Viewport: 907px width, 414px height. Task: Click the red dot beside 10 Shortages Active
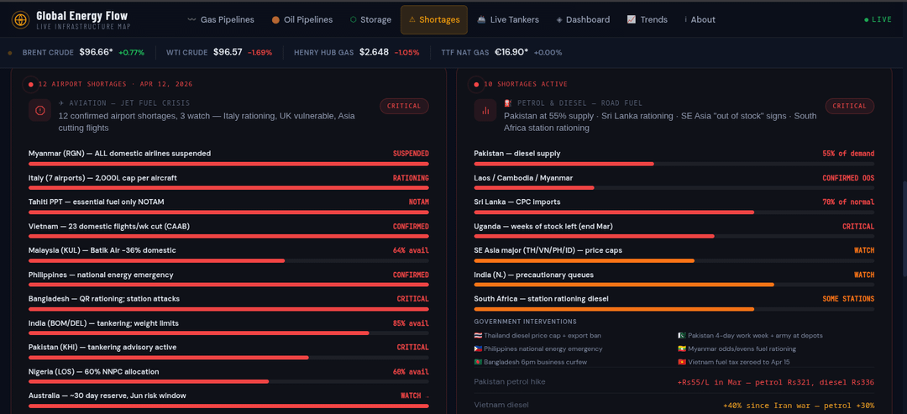(x=476, y=84)
